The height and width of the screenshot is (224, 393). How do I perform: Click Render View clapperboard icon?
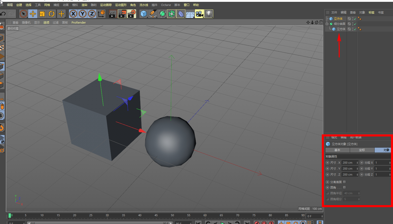coord(113,14)
